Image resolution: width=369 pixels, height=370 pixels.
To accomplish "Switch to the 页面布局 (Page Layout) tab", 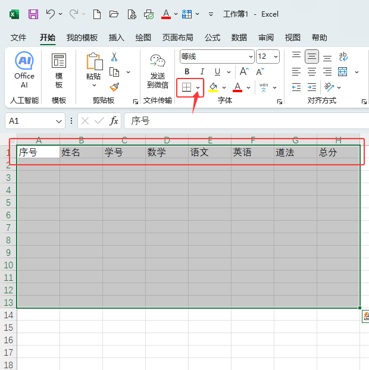I will tap(177, 37).
